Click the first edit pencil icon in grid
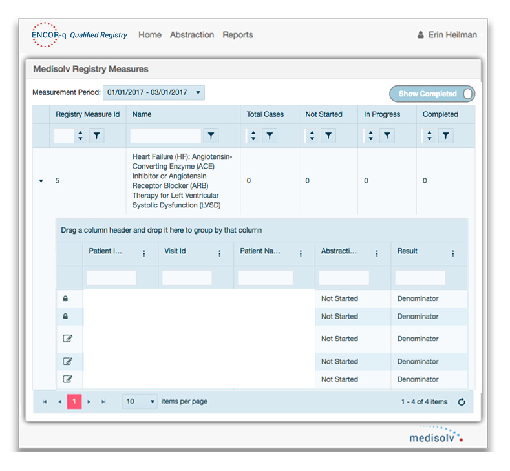 point(67,339)
